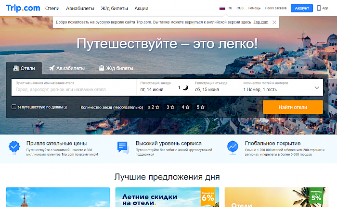Screen dimensions: 337x207
Task: Switch to the Авиабилеты search tab
Action: [x=67, y=68]
